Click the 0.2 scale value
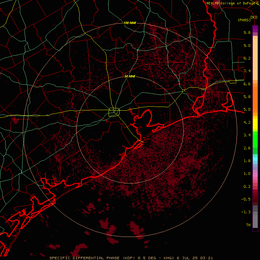 click(x=247, y=187)
